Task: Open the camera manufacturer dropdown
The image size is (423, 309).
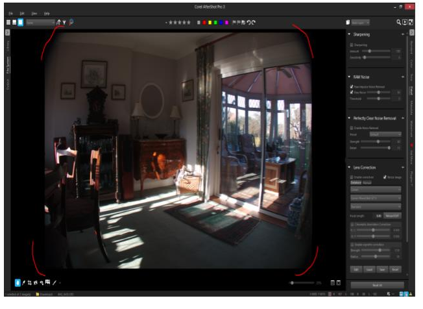Action: (376, 190)
